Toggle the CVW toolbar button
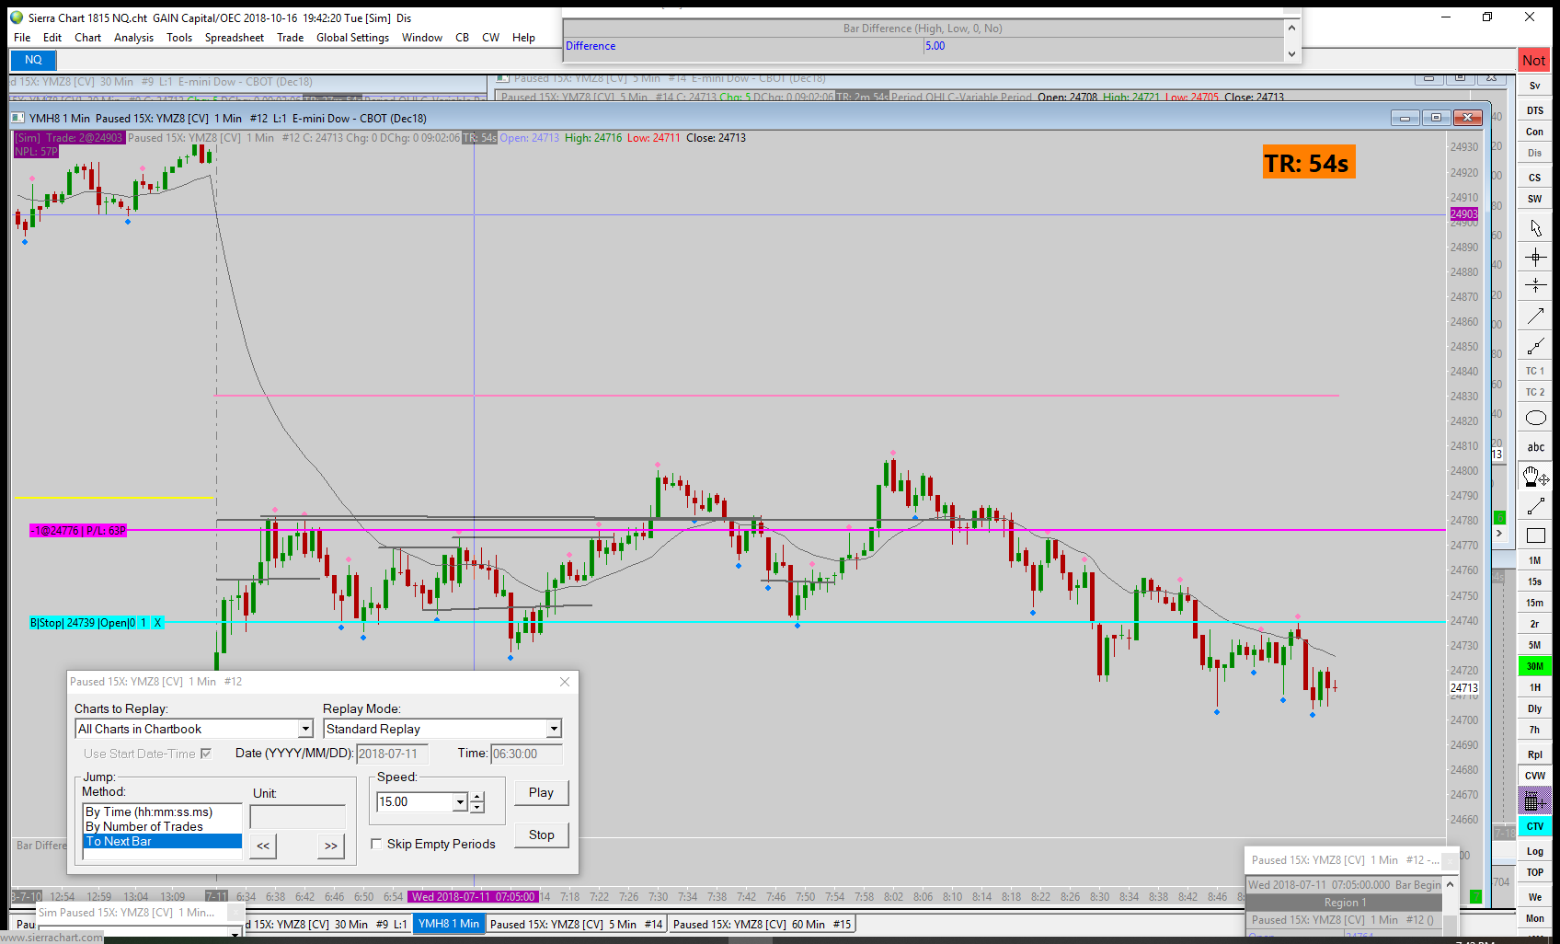 pyautogui.click(x=1535, y=776)
